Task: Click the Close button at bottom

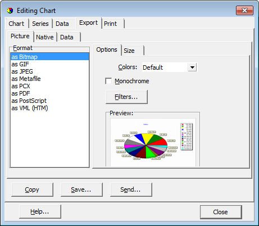Action: click(x=221, y=212)
